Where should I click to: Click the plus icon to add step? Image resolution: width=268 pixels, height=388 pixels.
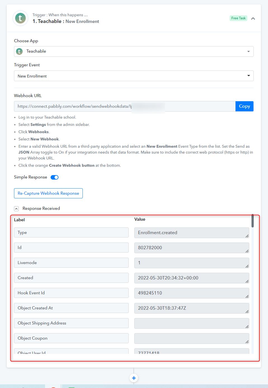pos(134,378)
